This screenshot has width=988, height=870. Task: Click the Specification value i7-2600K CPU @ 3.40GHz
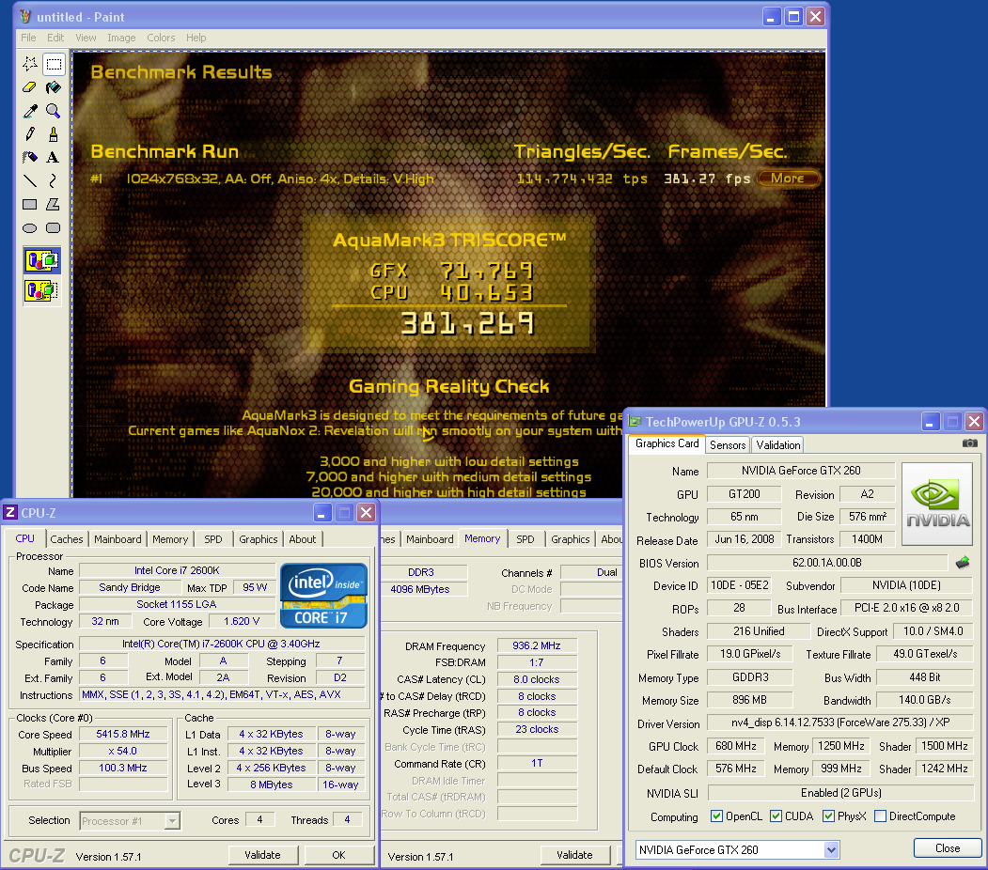coord(221,644)
